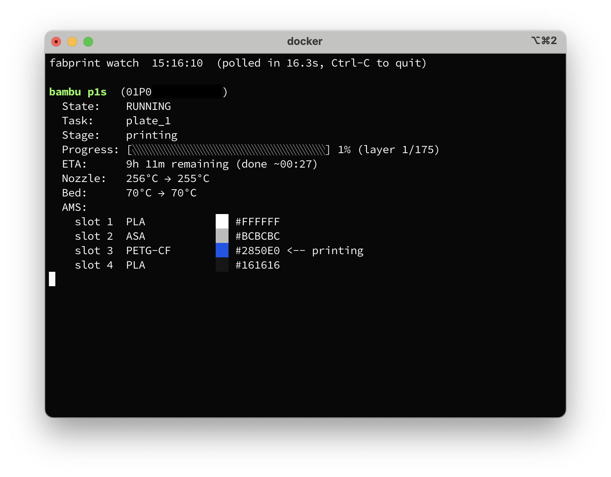Select the "RUNNING" state value

tap(149, 107)
